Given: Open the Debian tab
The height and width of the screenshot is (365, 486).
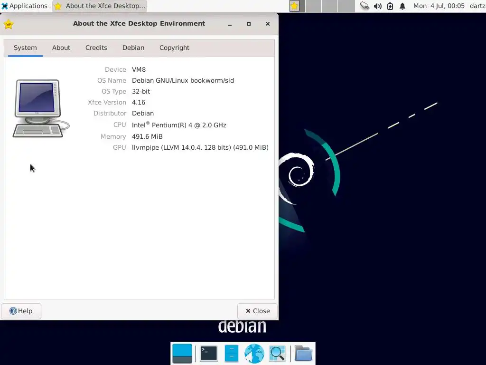Looking at the screenshot, I should 133,48.
